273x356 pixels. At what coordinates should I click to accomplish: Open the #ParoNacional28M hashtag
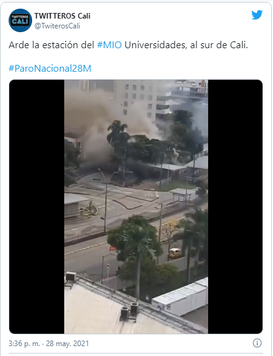point(50,69)
